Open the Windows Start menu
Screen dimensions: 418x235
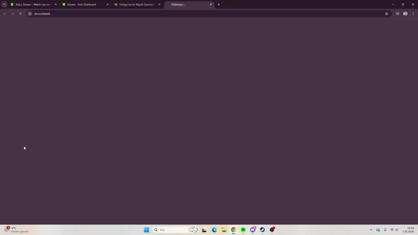(x=146, y=230)
